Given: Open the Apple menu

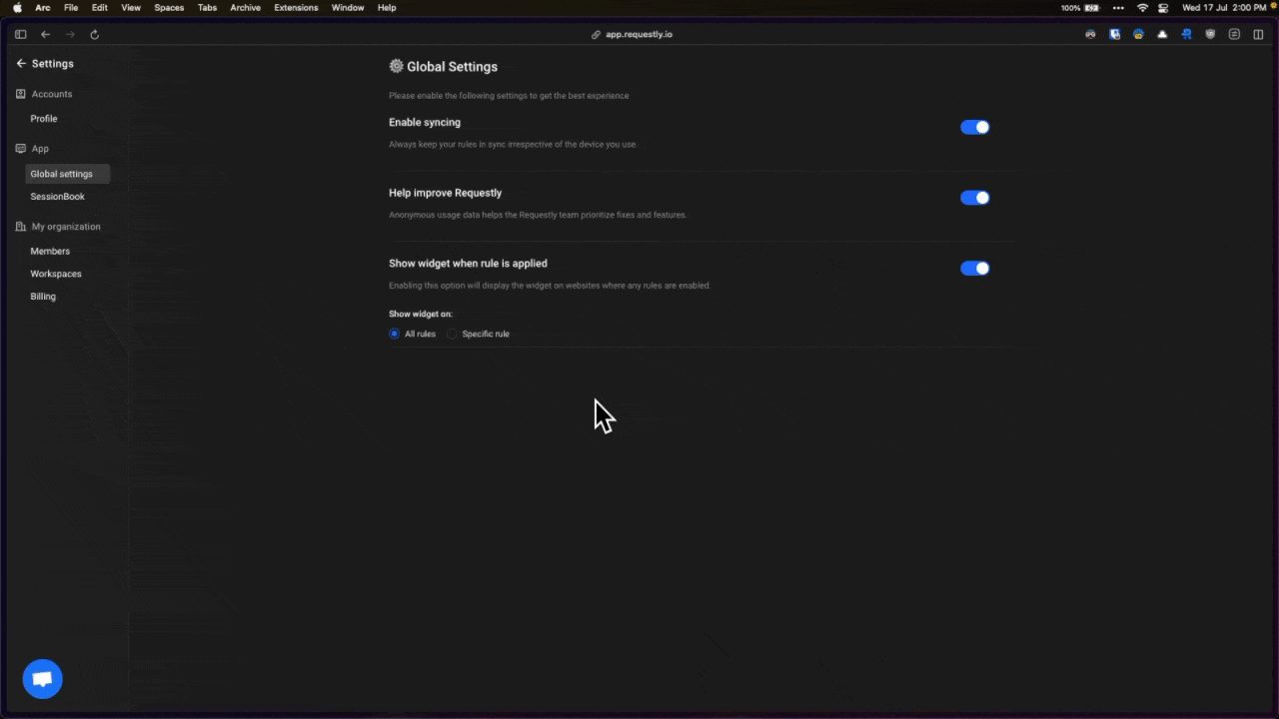Looking at the screenshot, I should click(17, 7).
